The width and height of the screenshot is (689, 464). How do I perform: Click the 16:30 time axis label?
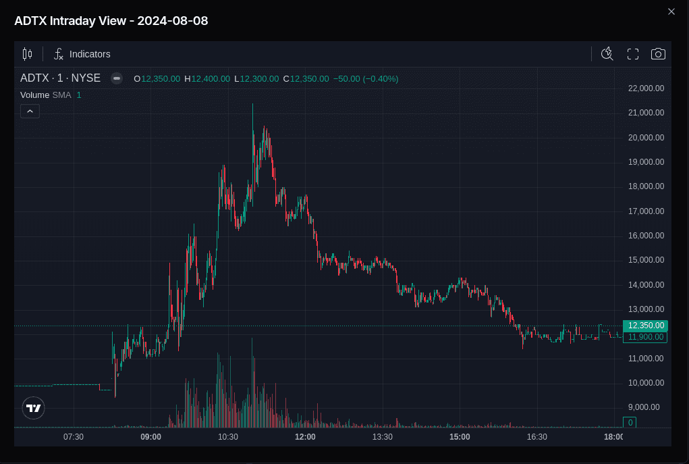(x=537, y=437)
